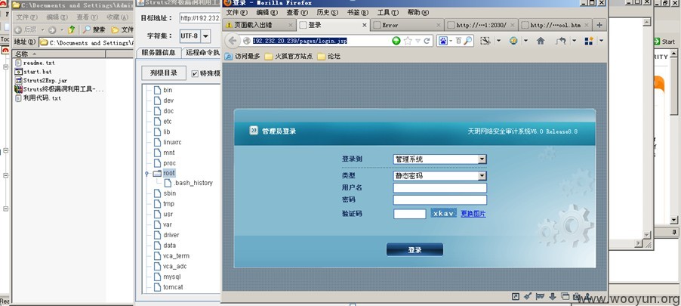Click colored squares toolbar icon in Firefox

(590, 41)
